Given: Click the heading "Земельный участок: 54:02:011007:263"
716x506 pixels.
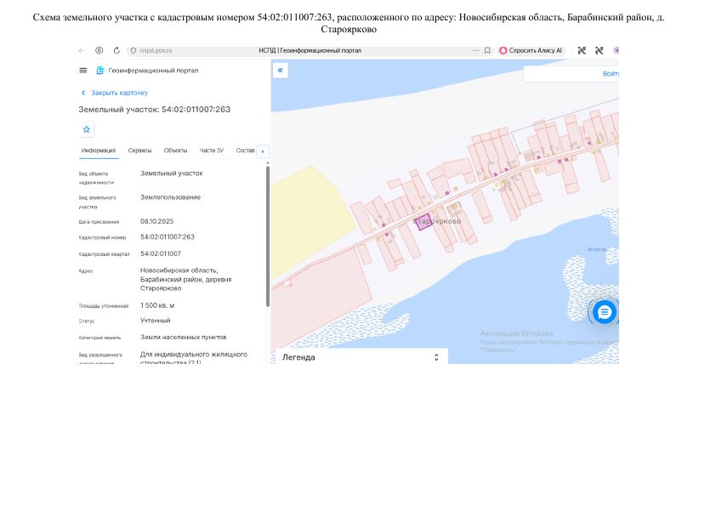Looking at the screenshot, I should tap(155, 109).
